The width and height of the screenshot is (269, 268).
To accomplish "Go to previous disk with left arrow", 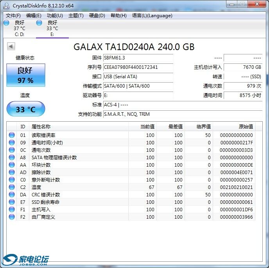I will pyautogui.click(x=11, y=46).
